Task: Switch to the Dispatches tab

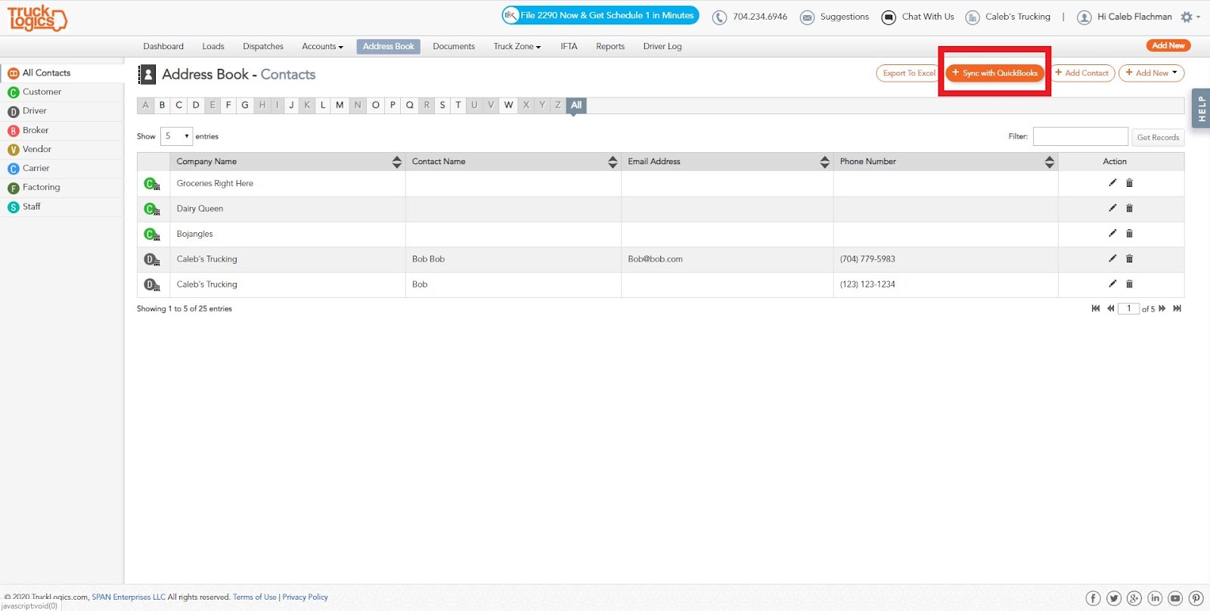Action: tap(263, 47)
